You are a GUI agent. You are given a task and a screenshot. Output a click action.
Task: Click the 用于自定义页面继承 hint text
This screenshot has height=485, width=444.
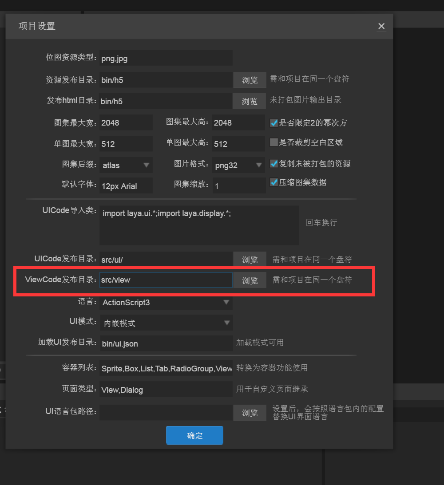click(x=272, y=389)
